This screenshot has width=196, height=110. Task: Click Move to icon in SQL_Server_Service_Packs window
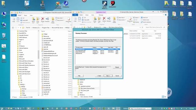(95, 19)
